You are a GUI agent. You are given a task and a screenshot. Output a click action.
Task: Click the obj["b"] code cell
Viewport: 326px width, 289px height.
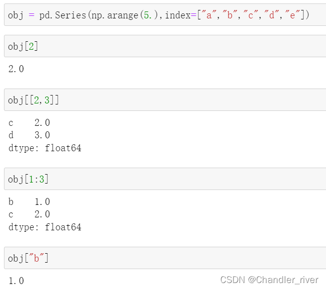click(165, 258)
